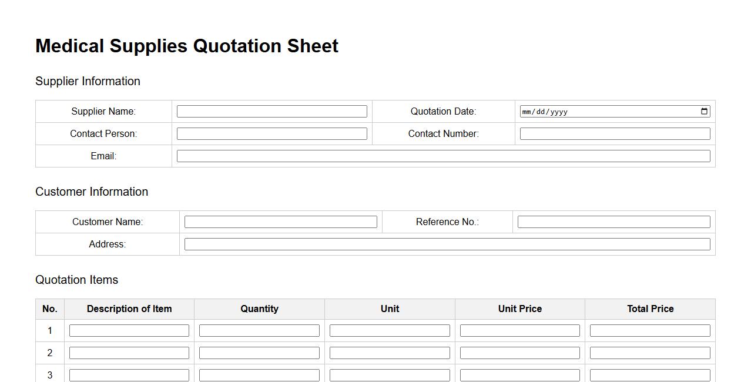Click row 2 Unit Price field

[519, 353]
